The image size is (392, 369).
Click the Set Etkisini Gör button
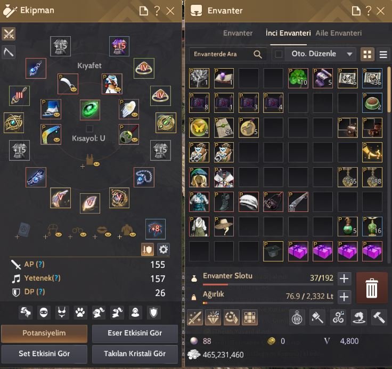[44, 354]
